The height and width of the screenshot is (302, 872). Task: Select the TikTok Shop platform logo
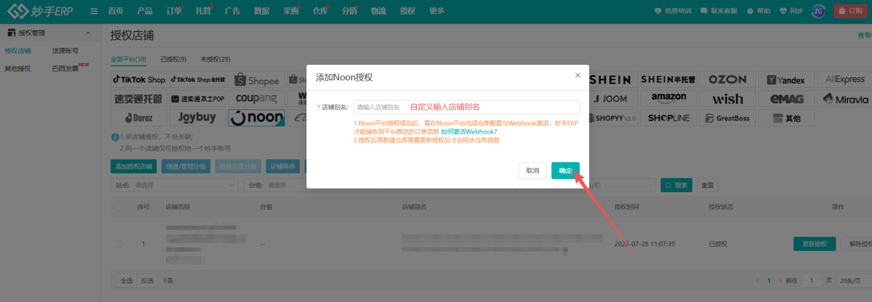[x=139, y=79]
